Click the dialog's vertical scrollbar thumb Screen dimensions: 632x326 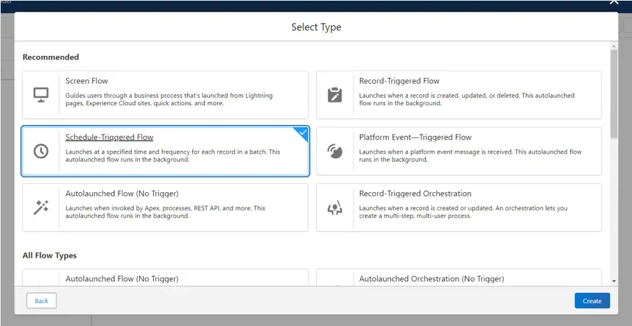(x=614, y=94)
